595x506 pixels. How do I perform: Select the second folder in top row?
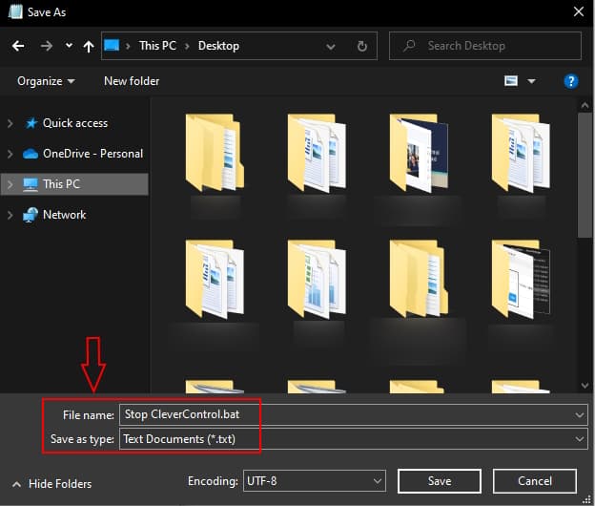[x=317, y=153]
